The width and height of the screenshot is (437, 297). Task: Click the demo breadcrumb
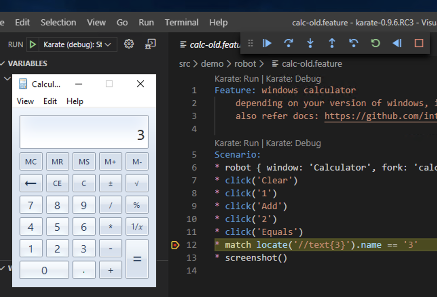[x=212, y=64]
